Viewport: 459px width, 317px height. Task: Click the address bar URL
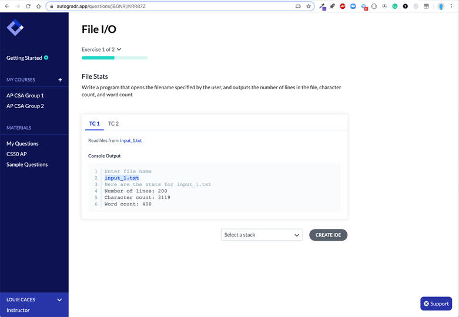pyautogui.click(x=101, y=6)
